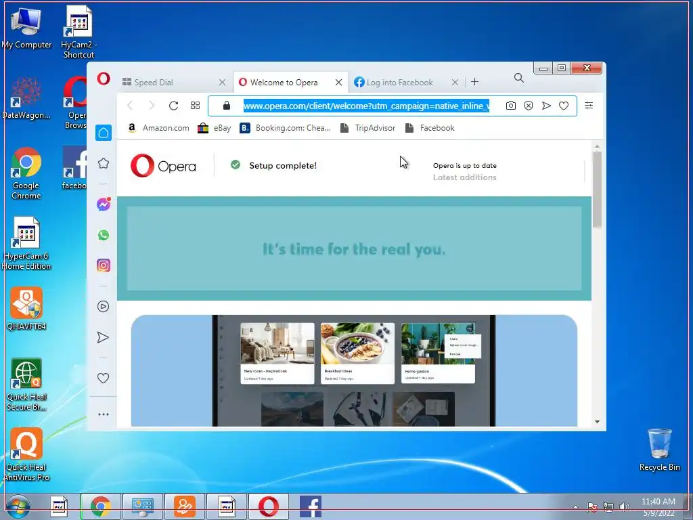Open a new tab with plus button
This screenshot has height=520, width=693.
[x=474, y=82]
